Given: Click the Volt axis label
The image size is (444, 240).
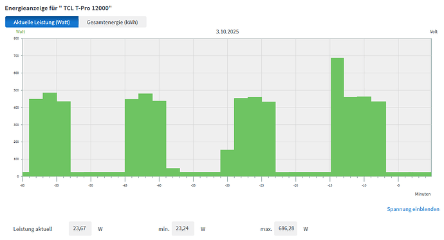Looking at the screenshot, I should pos(434,32).
